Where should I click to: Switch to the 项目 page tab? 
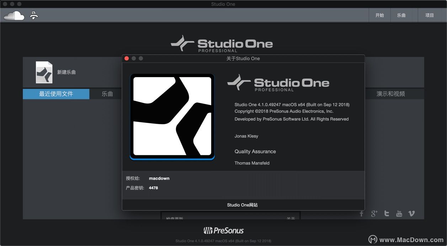430,15
